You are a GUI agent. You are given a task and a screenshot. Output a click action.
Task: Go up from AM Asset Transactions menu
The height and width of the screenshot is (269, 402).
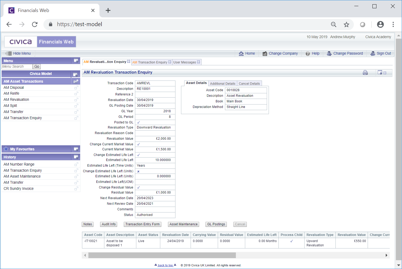(x=76, y=81)
